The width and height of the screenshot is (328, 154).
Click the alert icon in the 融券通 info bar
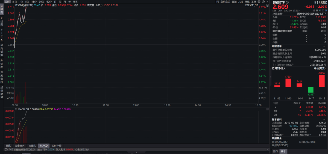[x=6, y=149]
